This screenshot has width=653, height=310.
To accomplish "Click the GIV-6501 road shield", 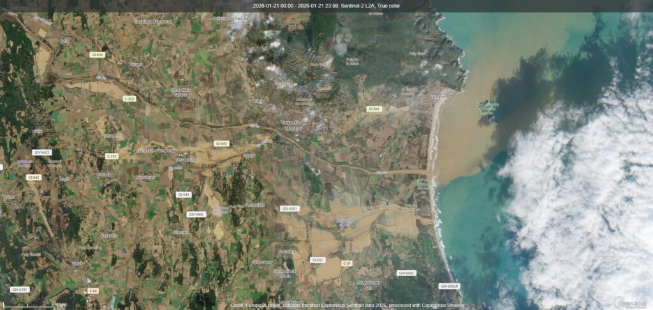I will pyautogui.click(x=290, y=209).
